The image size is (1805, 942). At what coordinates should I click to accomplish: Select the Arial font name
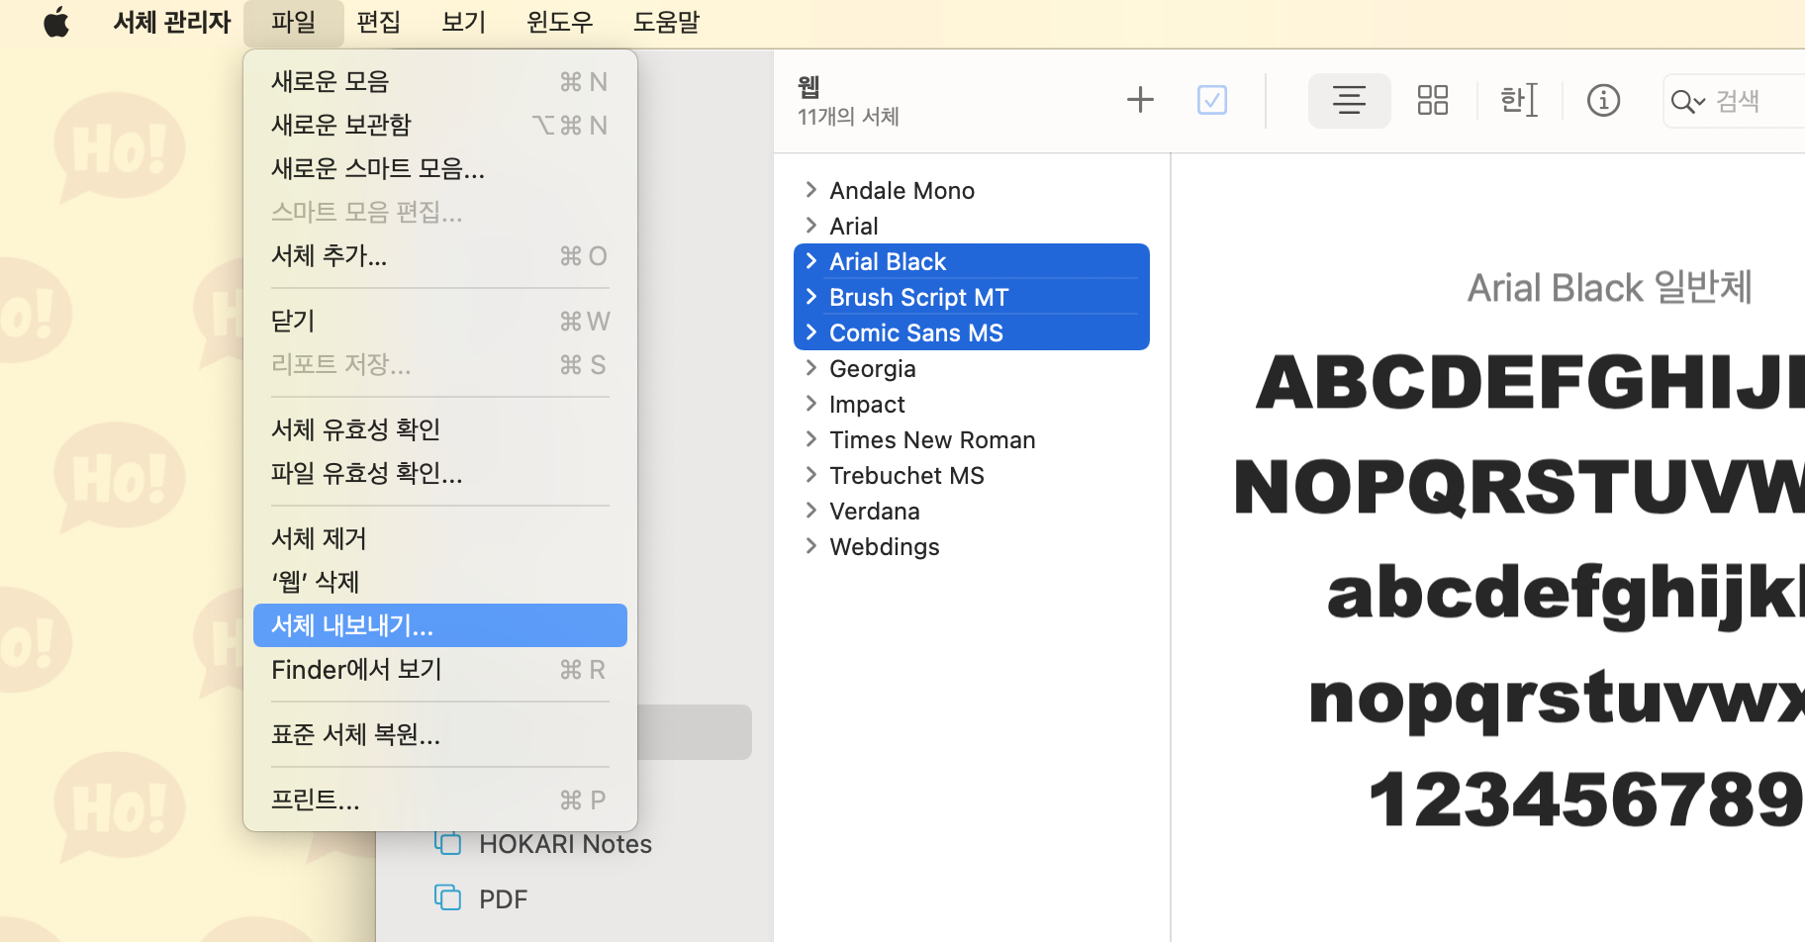tap(854, 226)
